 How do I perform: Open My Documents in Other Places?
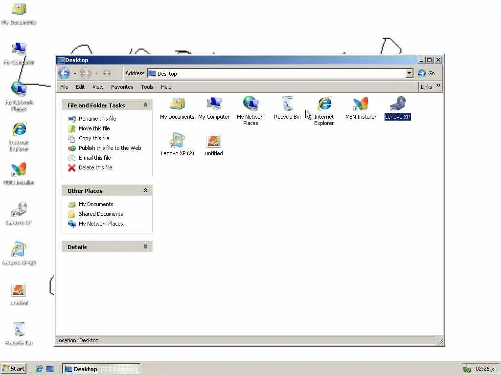[96, 204]
